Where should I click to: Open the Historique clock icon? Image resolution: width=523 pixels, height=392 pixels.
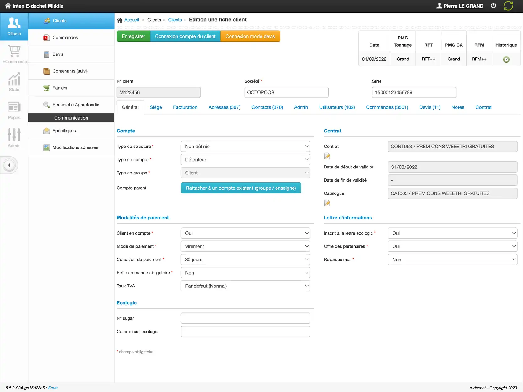pos(506,59)
